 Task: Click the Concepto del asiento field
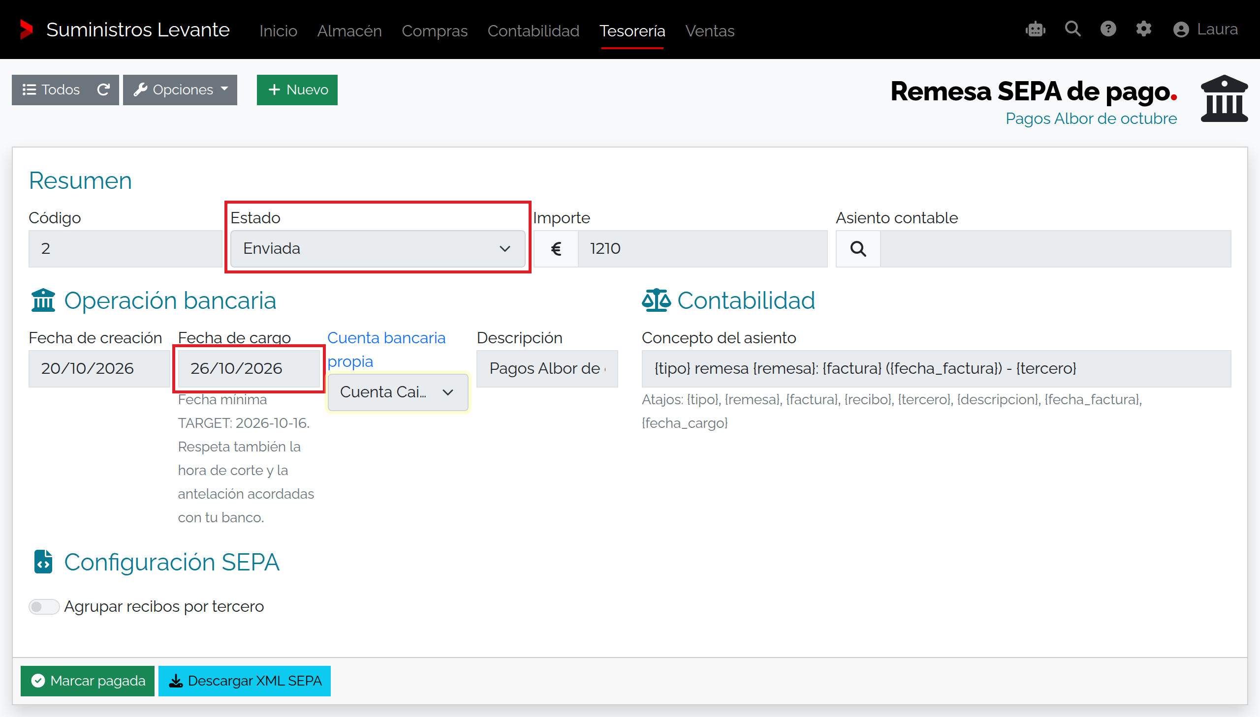click(x=936, y=368)
